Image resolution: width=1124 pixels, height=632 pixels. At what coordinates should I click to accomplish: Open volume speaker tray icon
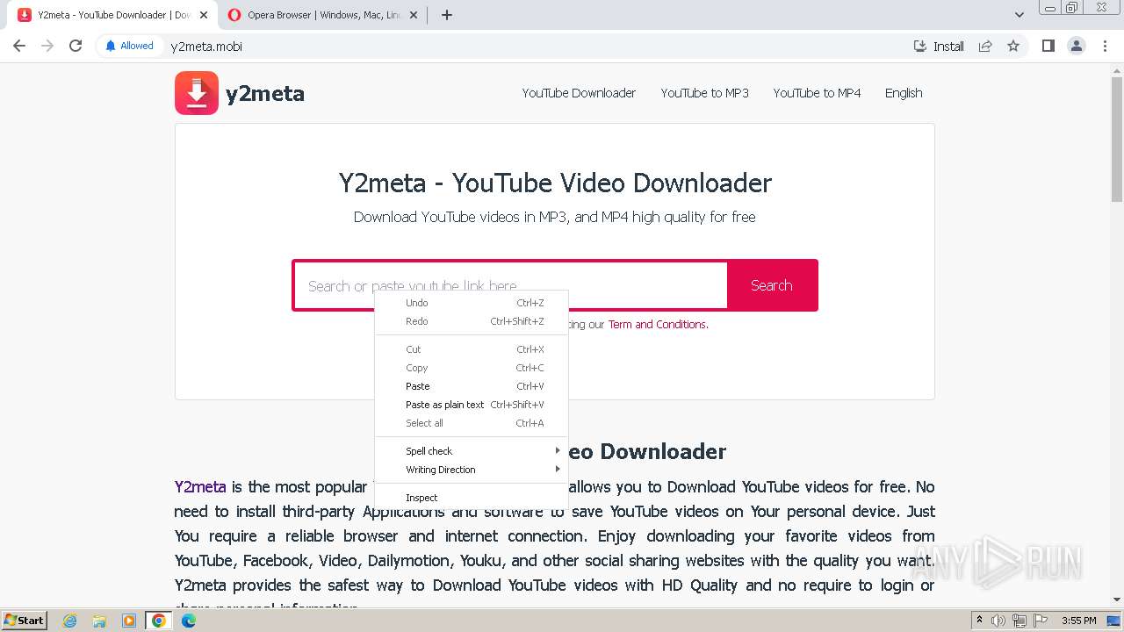[998, 621]
